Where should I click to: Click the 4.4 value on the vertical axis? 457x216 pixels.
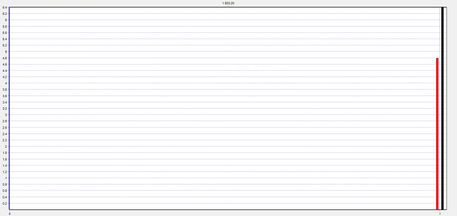(x=5, y=70)
